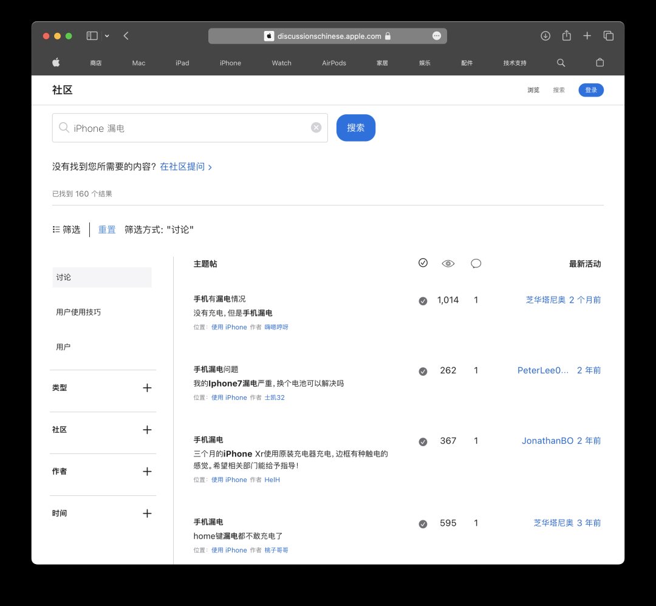This screenshot has height=606, width=656.
Task: Open the 娱乐 navigation item
Action: click(425, 63)
